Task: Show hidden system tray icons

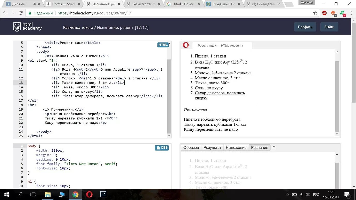Action: pyautogui.click(x=288, y=194)
